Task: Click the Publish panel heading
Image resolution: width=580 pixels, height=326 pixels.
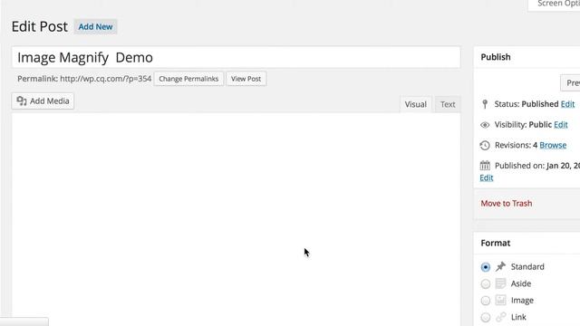Action: (x=496, y=57)
